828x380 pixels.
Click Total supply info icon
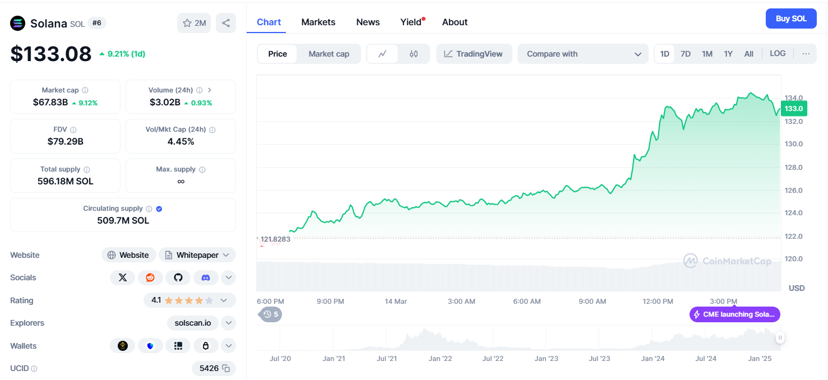(x=86, y=169)
